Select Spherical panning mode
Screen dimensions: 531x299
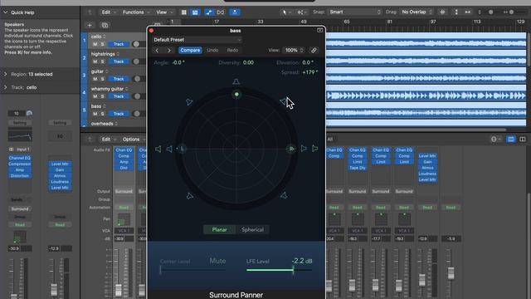click(252, 229)
